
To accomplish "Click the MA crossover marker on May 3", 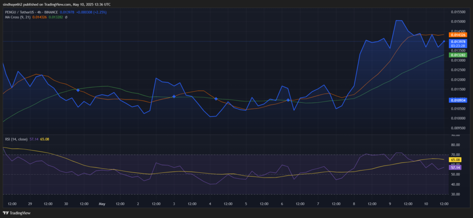I will click(x=174, y=96).
